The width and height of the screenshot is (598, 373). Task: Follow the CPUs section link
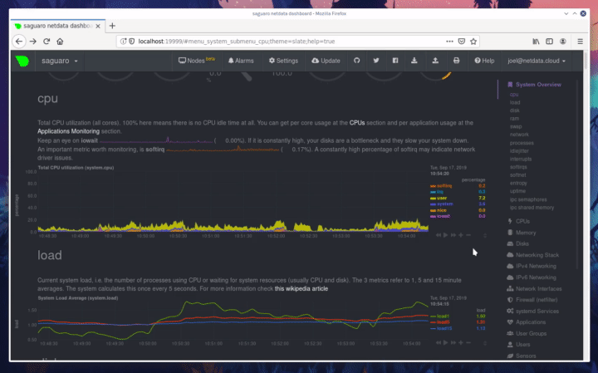click(x=357, y=123)
